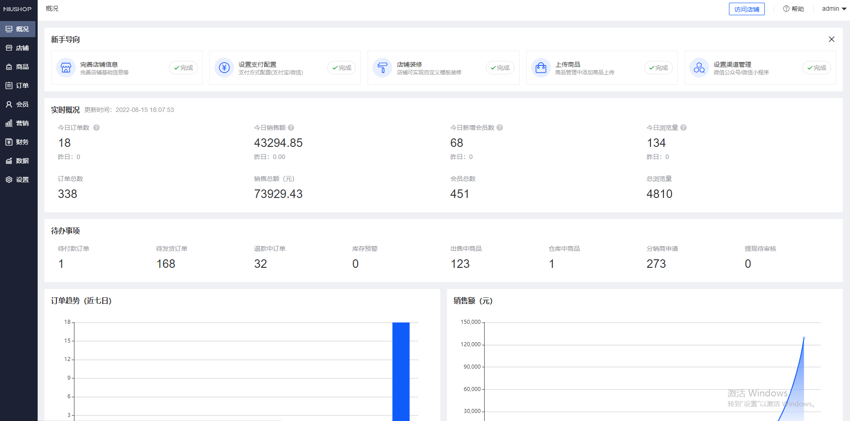This screenshot has height=421, width=850.
Task: Click the help question-mark icon
Action: 786,9
